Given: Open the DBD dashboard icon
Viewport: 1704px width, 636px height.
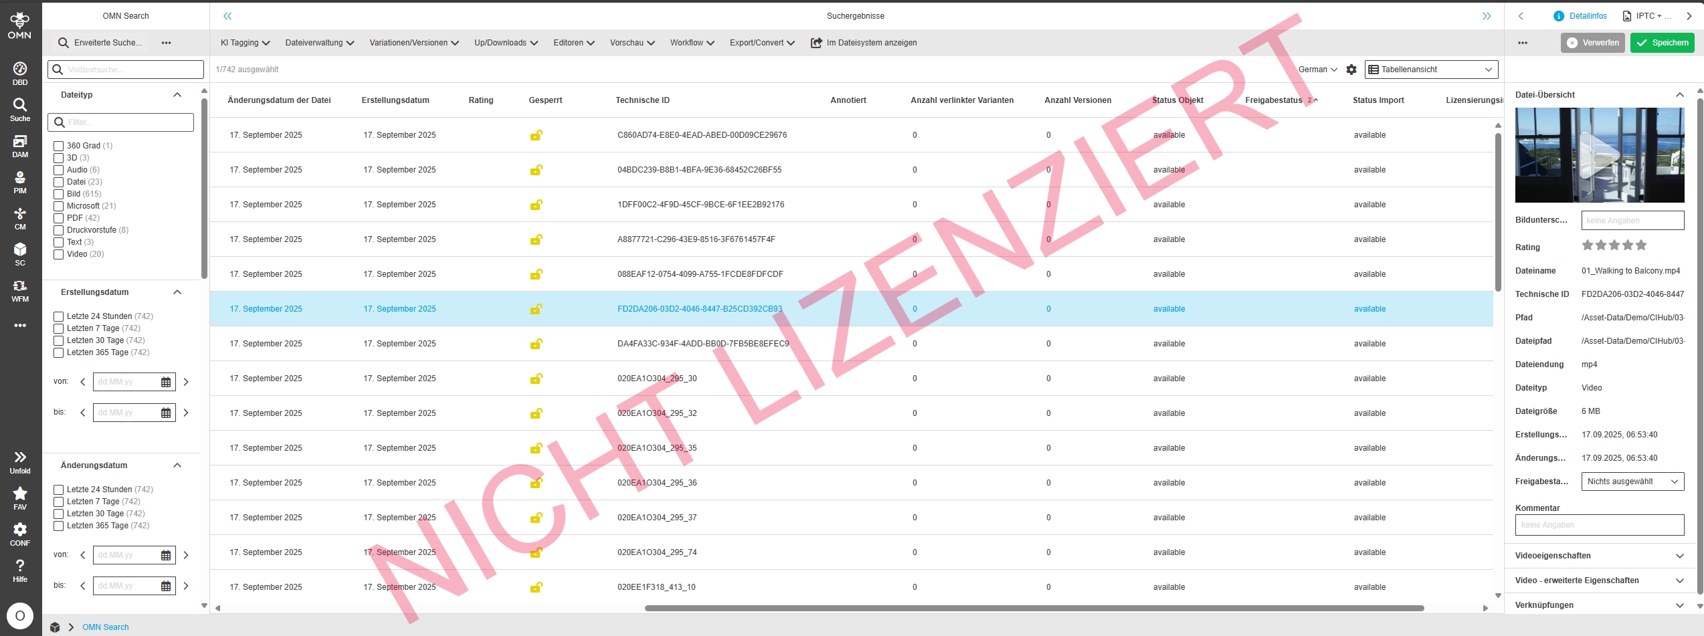Looking at the screenshot, I should pyautogui.click(x=20, y=74).
